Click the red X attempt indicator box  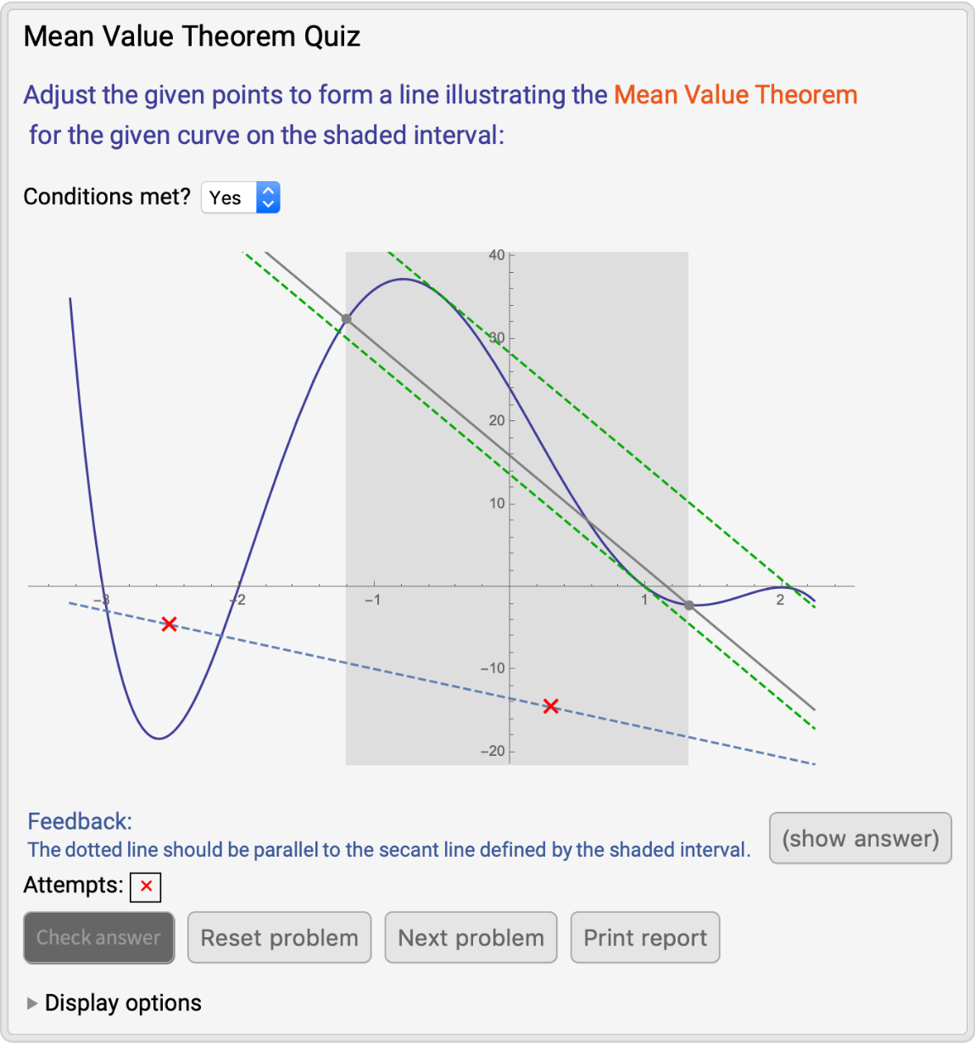click(146, 886)
